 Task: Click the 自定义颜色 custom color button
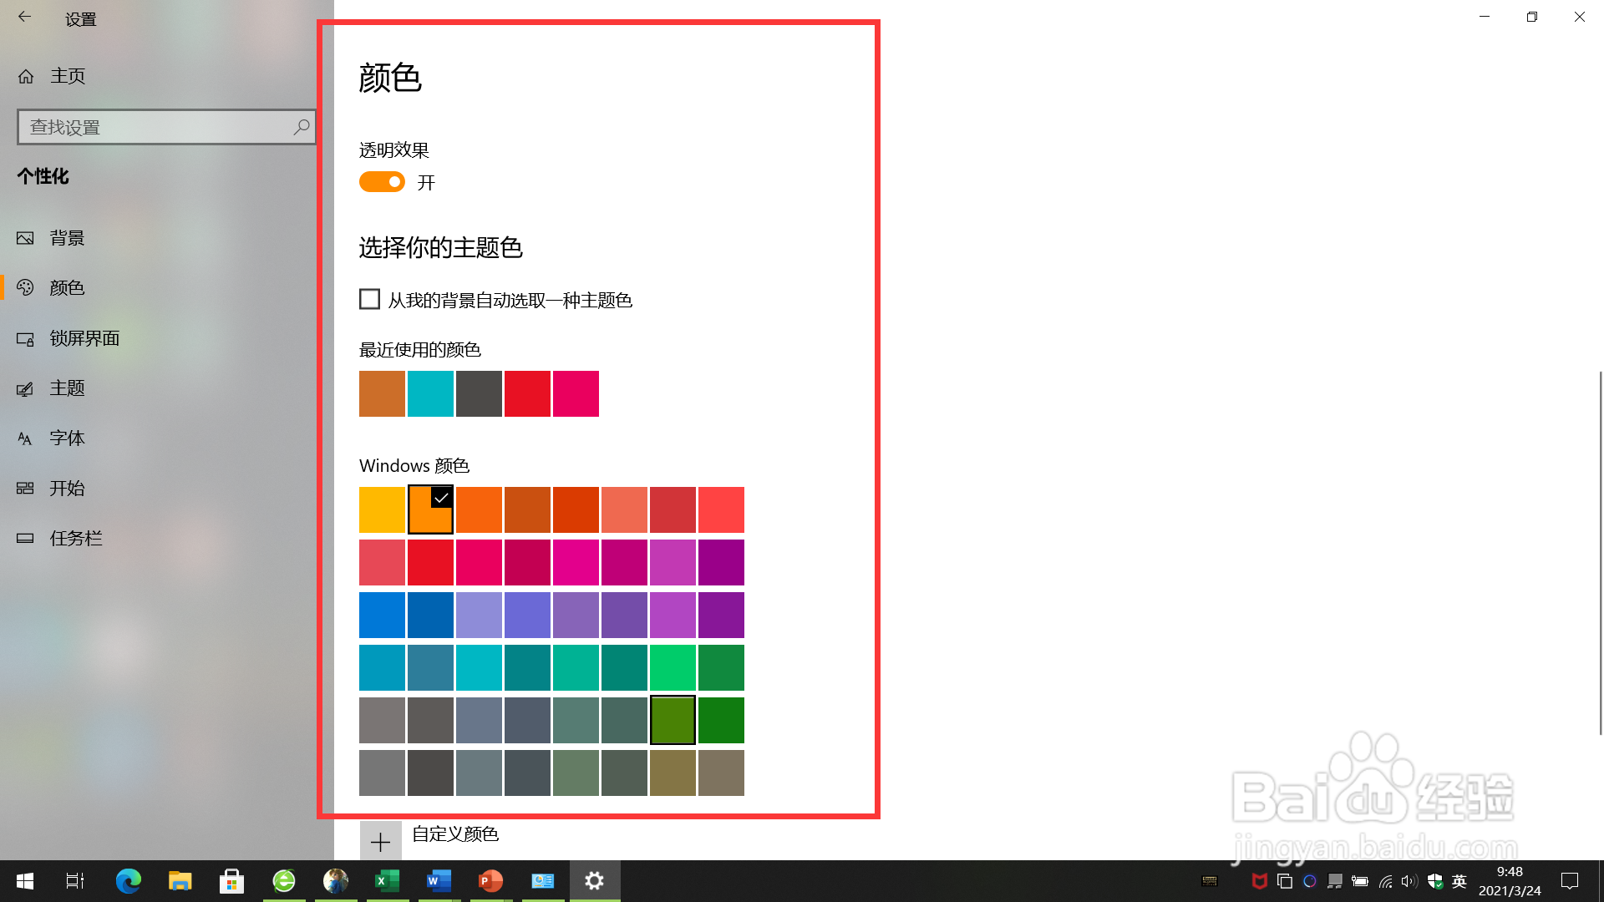coord(381,841)
